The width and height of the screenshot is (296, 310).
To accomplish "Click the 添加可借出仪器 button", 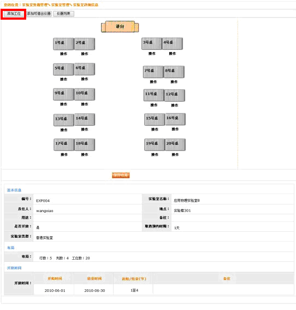I will pos(39,14).
